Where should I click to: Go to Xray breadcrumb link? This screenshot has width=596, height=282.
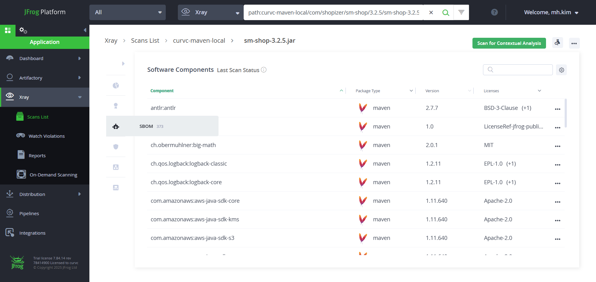click(111, 41)
